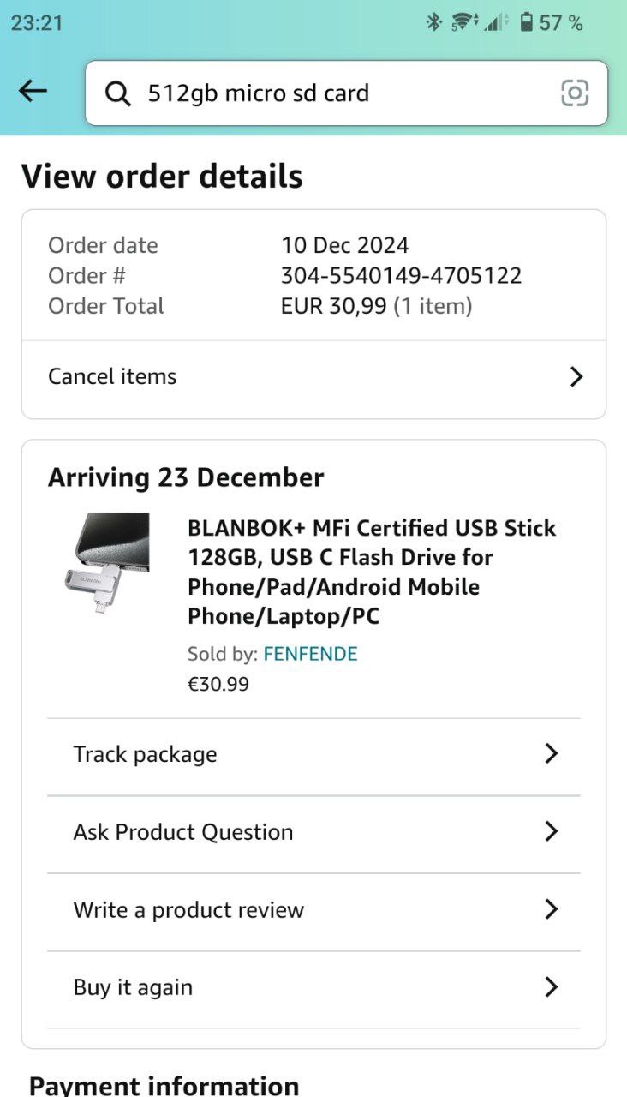627x1097 pixels.
Task: Tap the Wi-Fi status icon
Action: (463, 22)
